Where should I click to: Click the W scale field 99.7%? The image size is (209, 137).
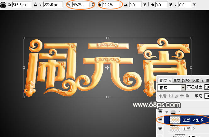click(x=81, y=5)
